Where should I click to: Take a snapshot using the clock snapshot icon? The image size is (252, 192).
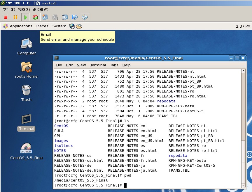[x=45, y=17]
